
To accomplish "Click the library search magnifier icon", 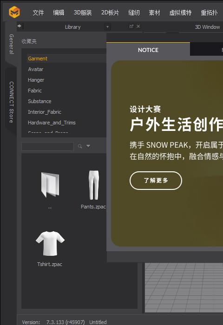I will point(80,146).
